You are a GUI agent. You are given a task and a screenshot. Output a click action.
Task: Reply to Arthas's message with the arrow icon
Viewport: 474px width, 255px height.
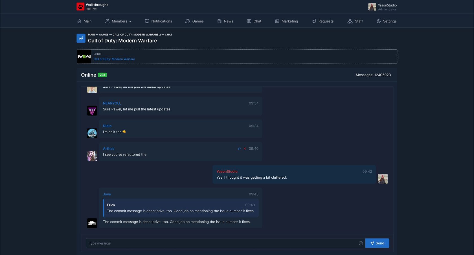[x=239, y=149]
